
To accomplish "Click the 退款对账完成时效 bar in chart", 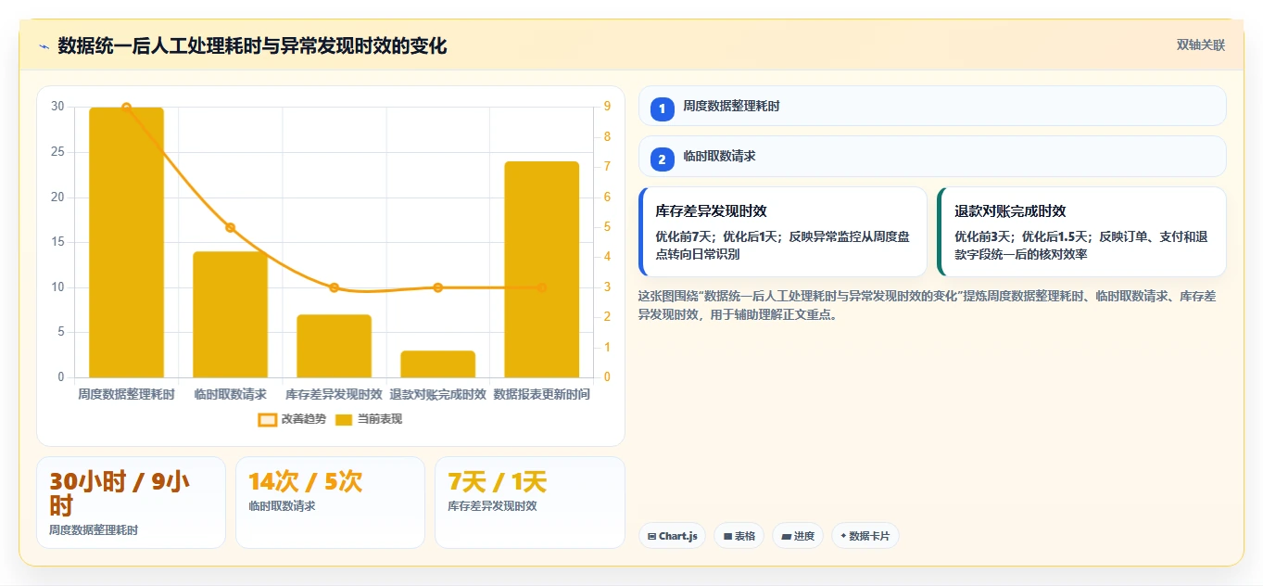I will [x=437, y=363].
